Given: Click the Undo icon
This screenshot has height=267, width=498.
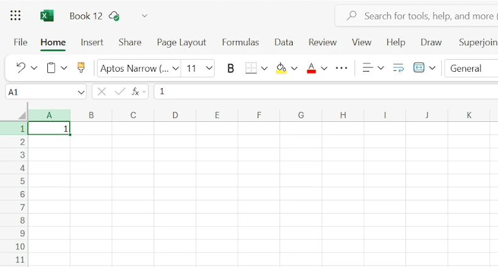Looking at the screenshot, I should 21,68.
